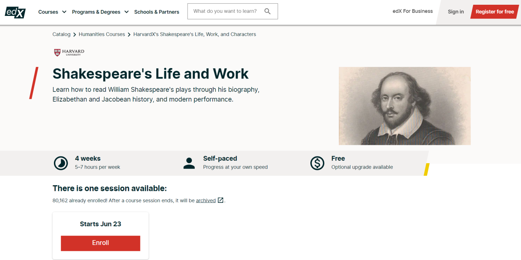This screenshot has width=521, height=260.
Task: Click Register for free button
Action: click(x=495, y=12)
